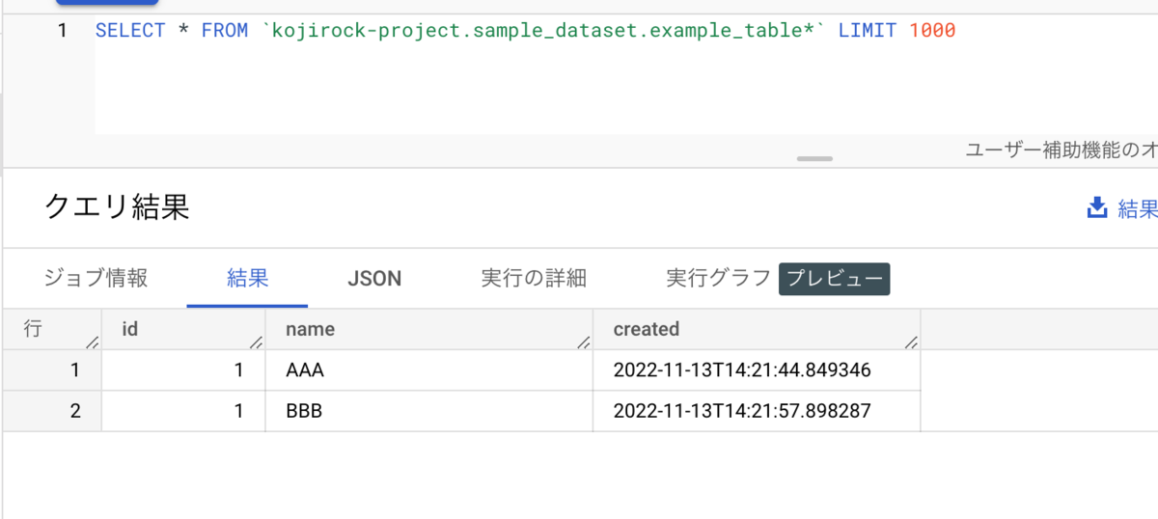Screen dimensions: 1158x519
Task: Click the created column header
Action: pos(646,329)
